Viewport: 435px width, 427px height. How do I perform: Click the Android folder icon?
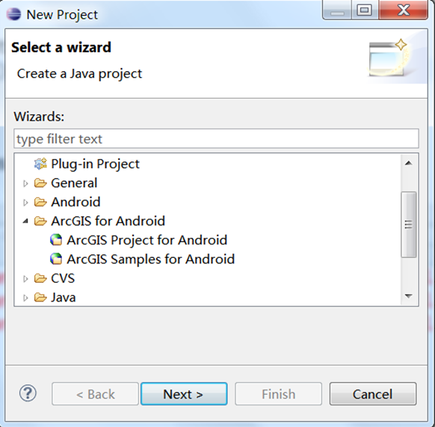[x=40, y=202]
